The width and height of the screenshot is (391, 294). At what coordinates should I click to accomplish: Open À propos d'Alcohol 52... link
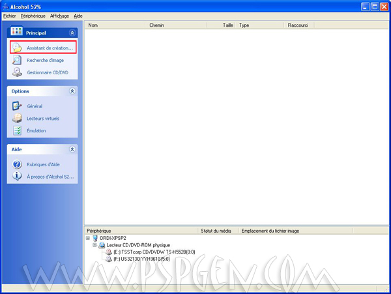click(50, 177)
